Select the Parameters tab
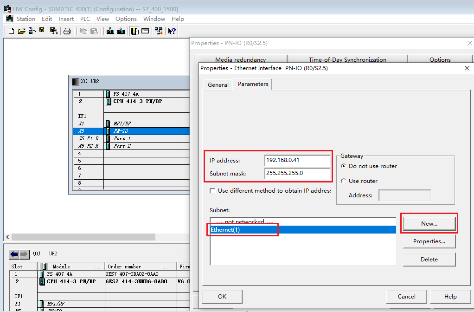 pos(253,84)
